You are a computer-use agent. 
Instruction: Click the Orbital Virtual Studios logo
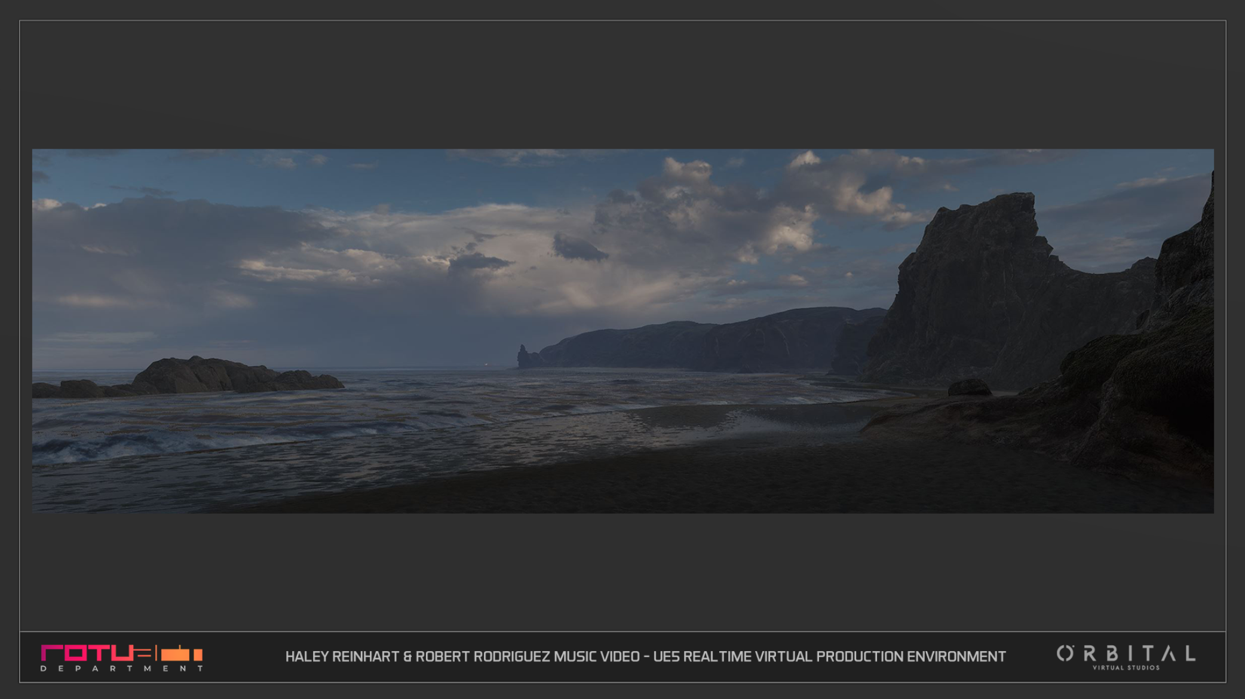pyautogui.click(x=1126, y=657)
